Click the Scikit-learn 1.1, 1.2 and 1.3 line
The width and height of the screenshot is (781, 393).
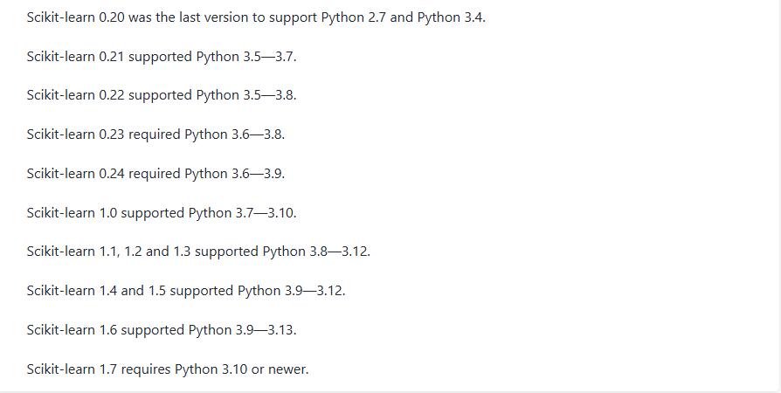[x=198, y=252]
